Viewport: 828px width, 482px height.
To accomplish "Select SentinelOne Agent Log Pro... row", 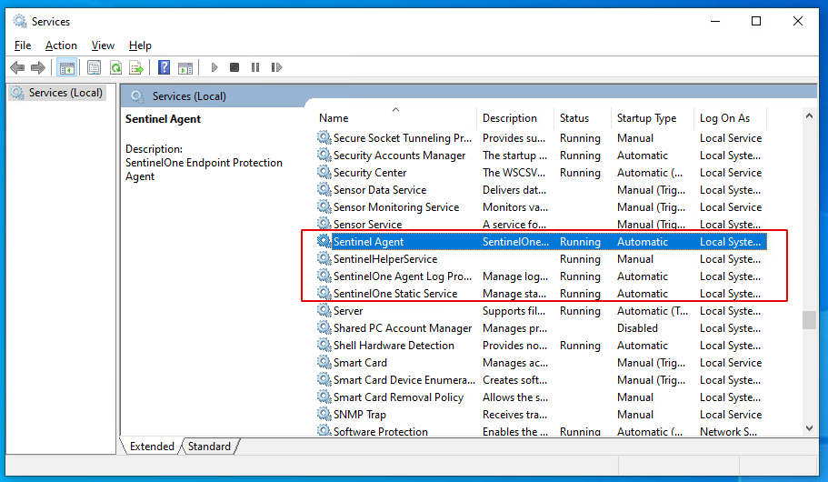I will 542,276.
